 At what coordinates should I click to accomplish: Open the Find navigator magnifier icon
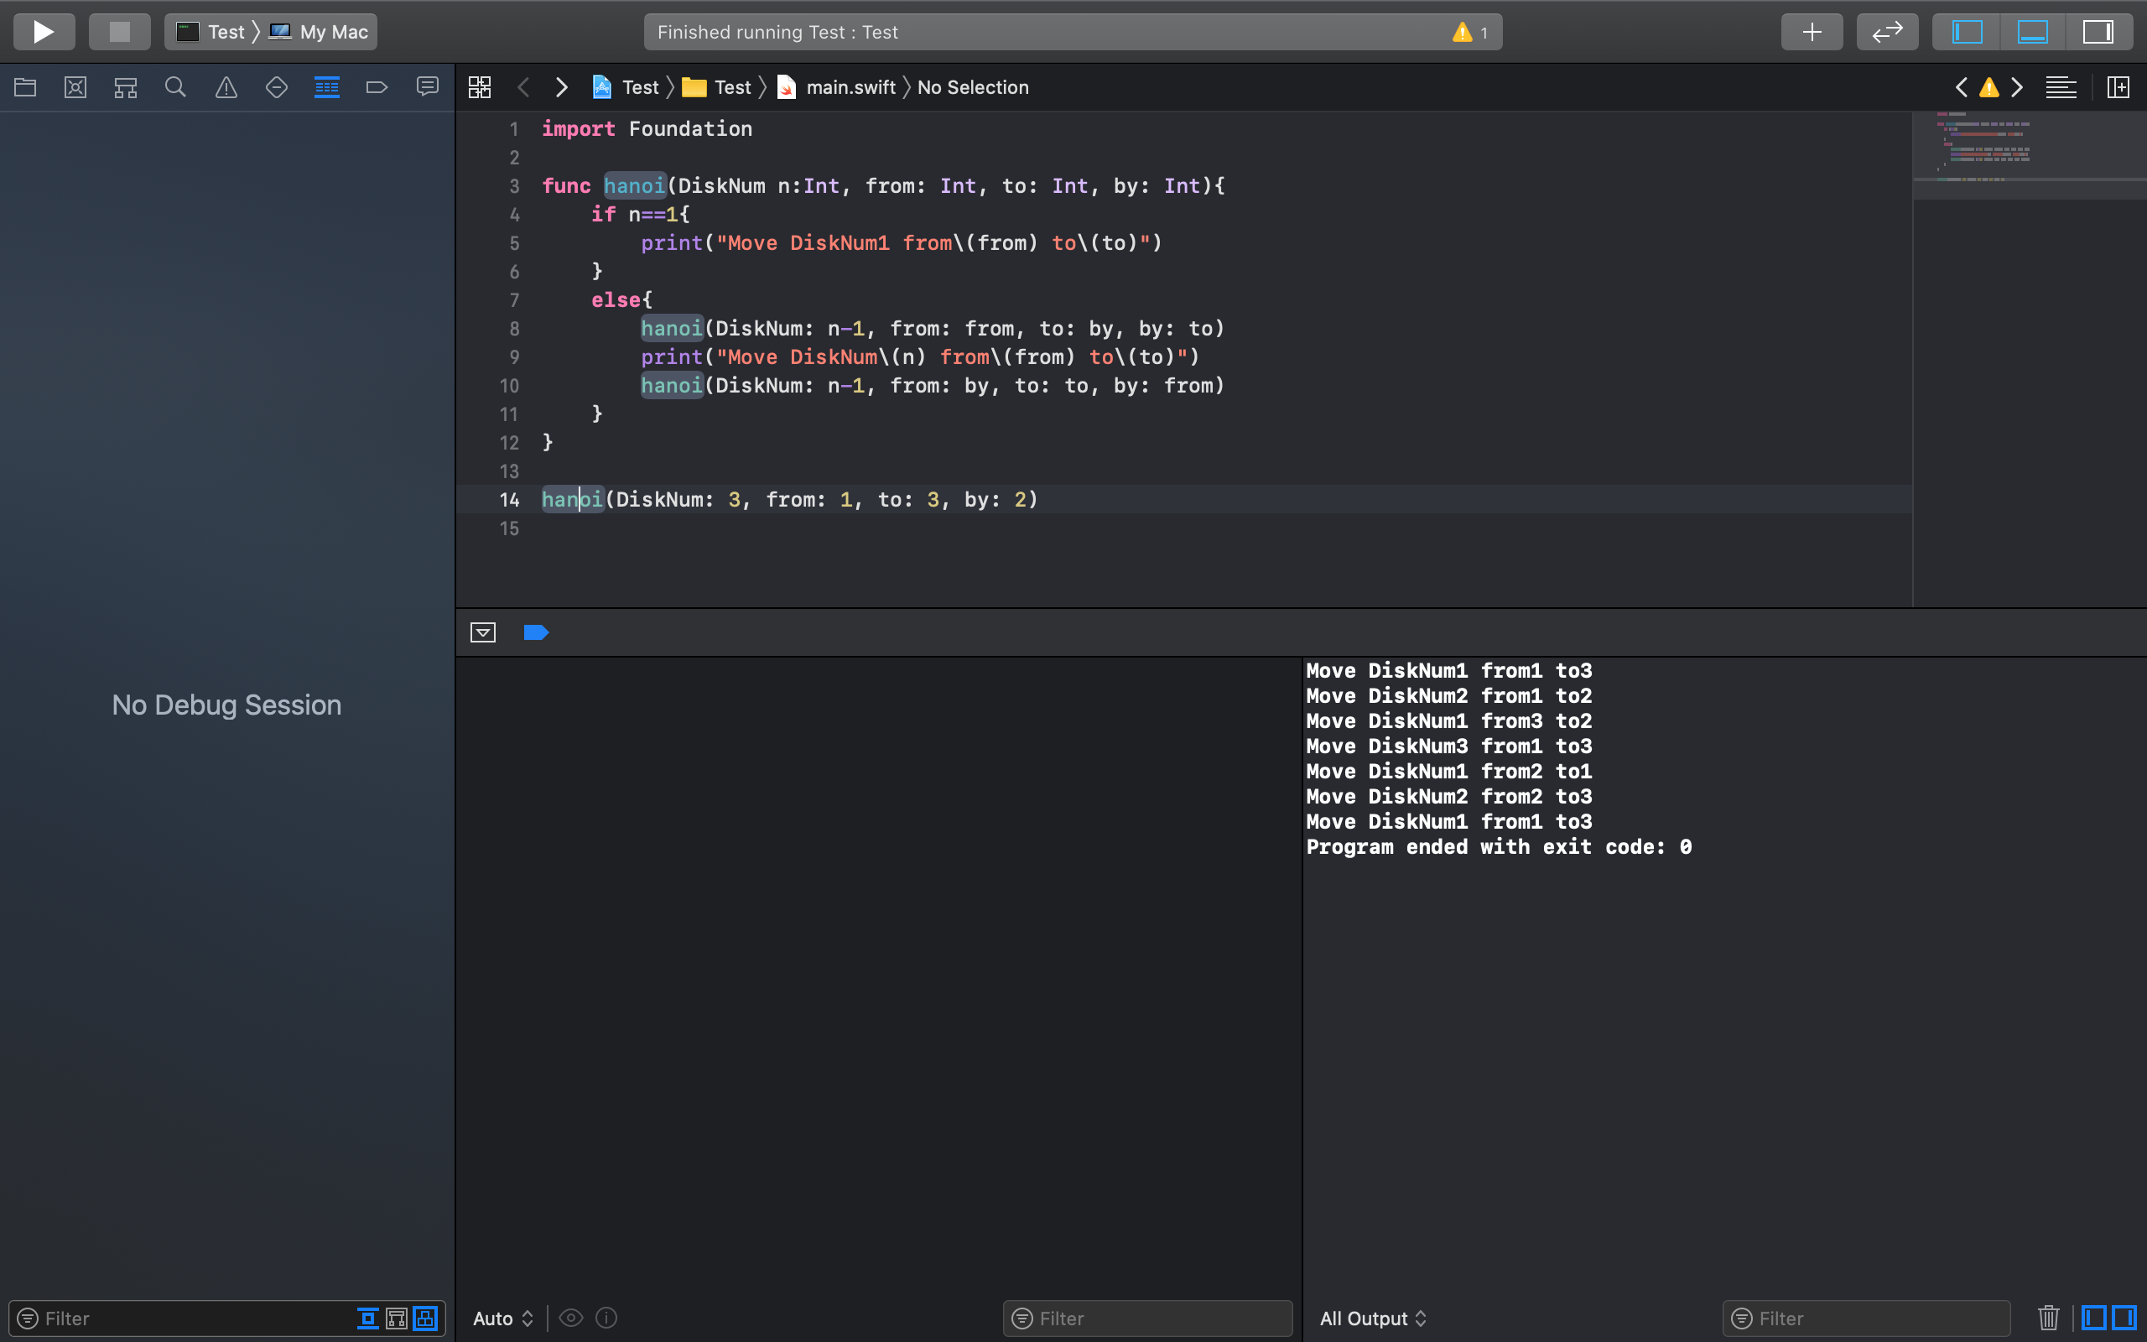point(175,87)
